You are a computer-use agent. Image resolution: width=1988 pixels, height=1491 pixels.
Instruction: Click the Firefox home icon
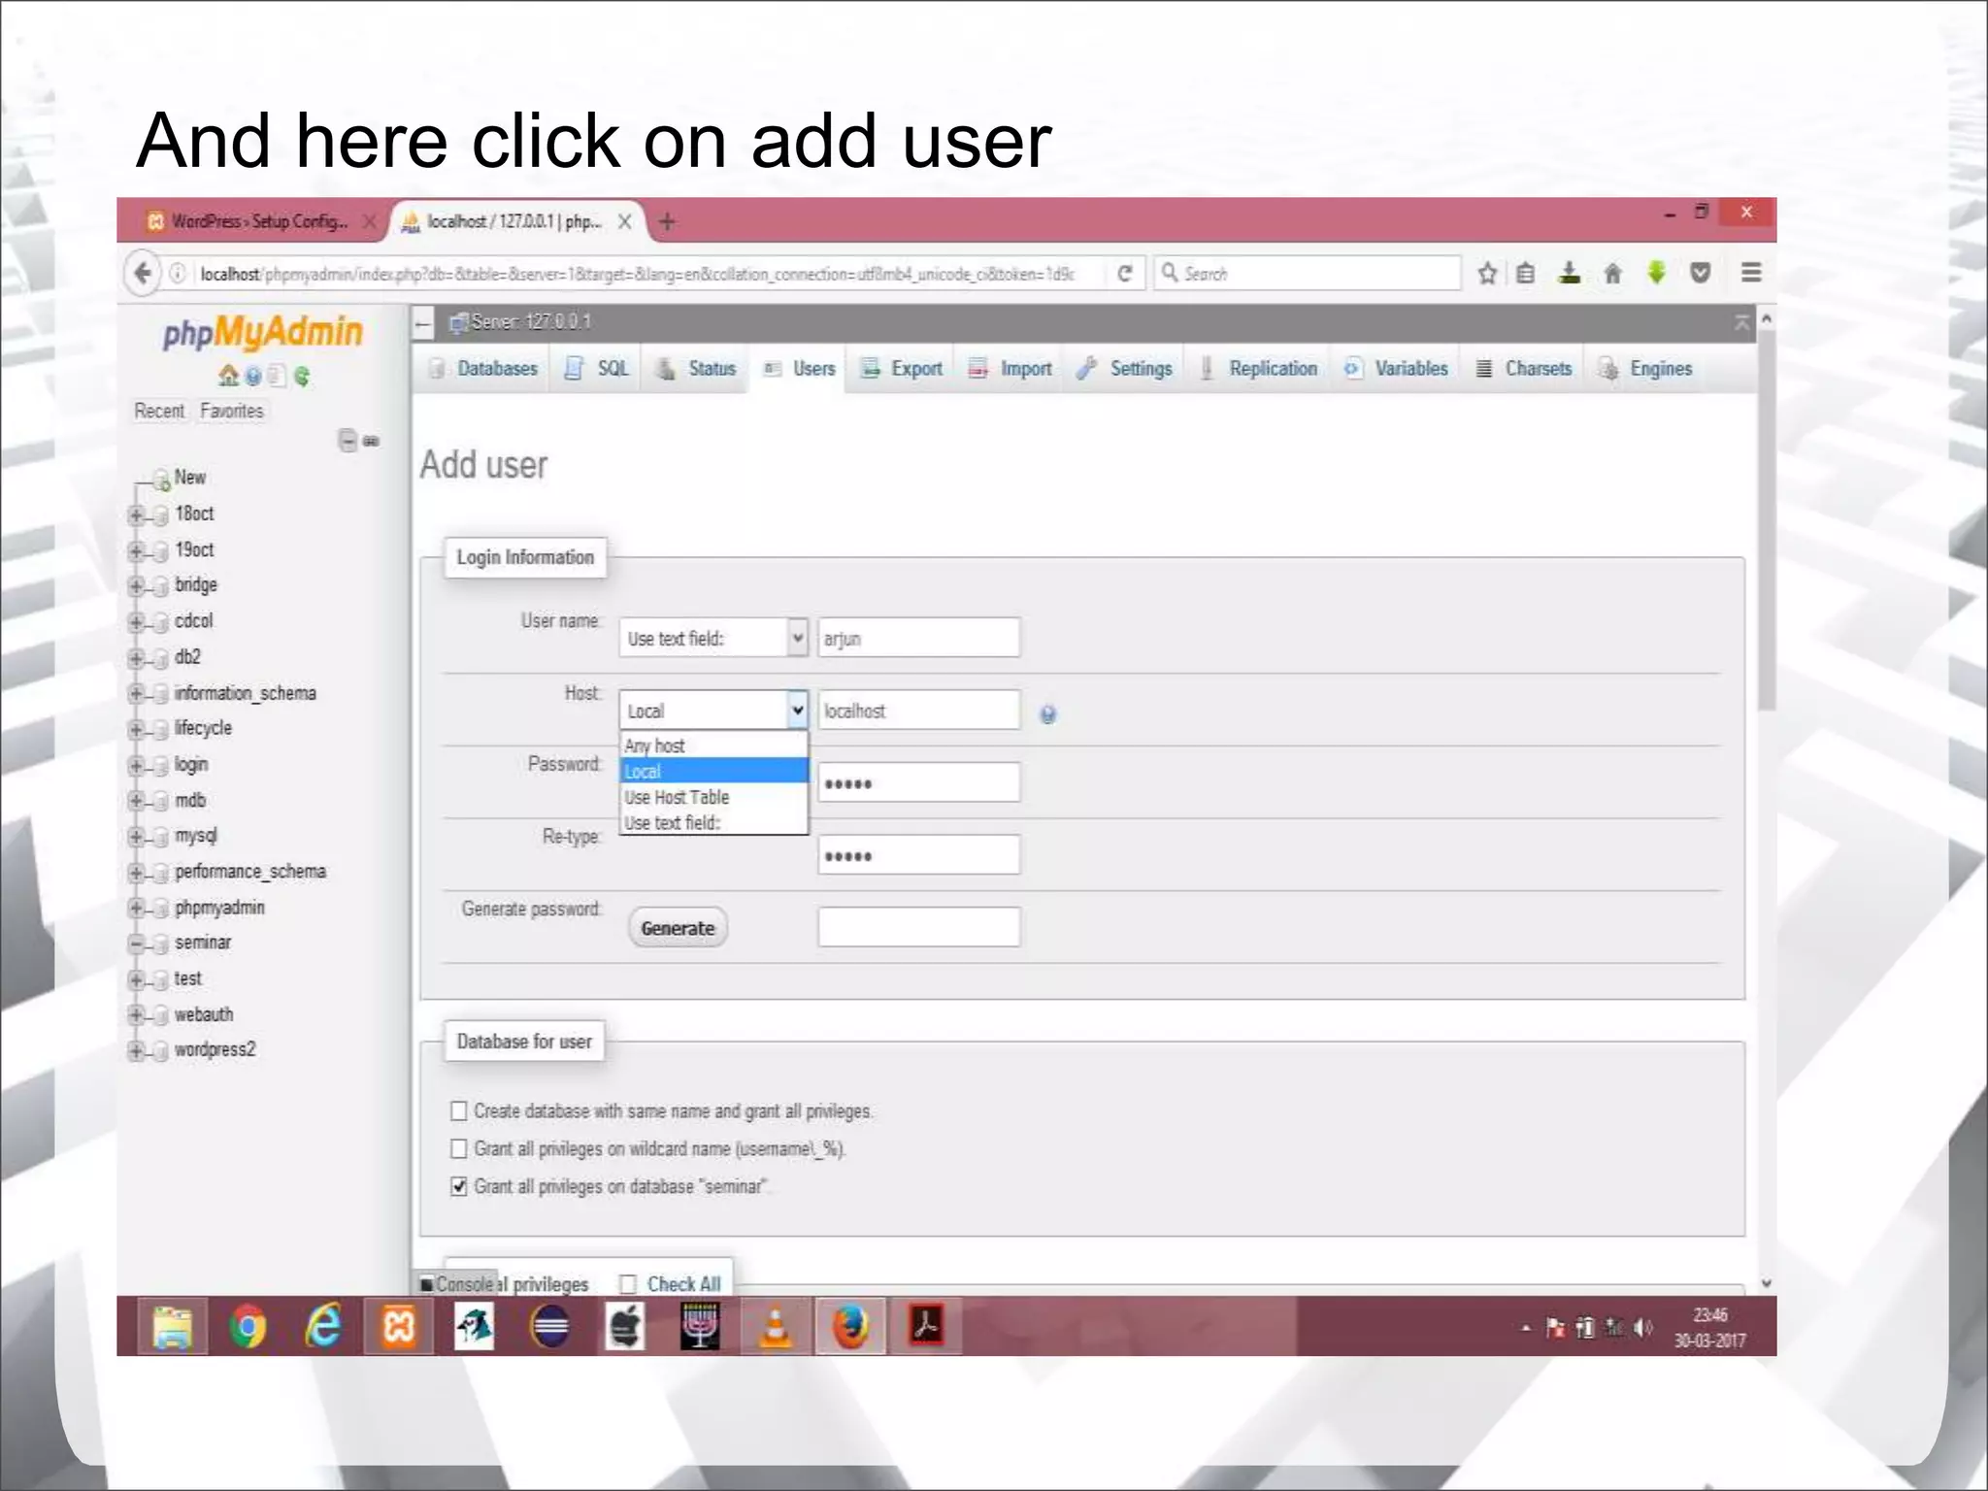1612,273
